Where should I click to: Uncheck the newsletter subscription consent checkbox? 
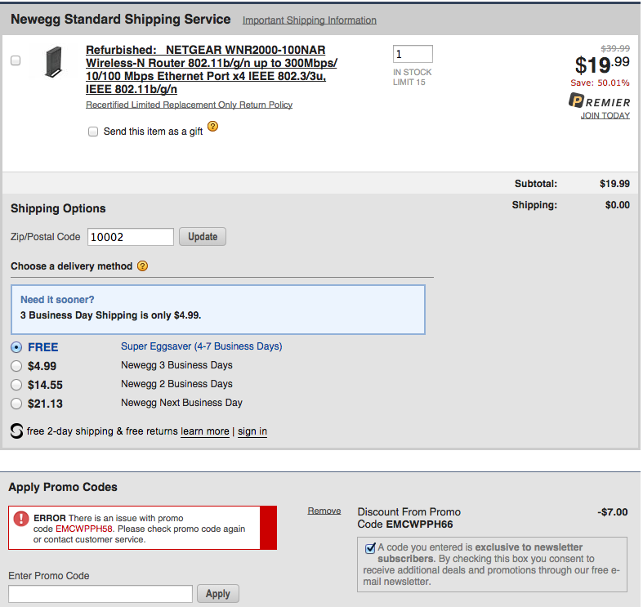370,547
